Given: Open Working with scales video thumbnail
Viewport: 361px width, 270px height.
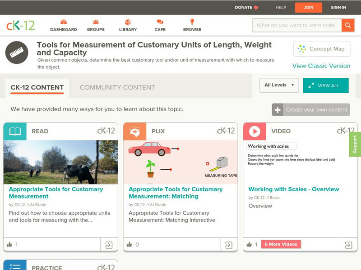Looking at the screenshot, I should point(300,162).
